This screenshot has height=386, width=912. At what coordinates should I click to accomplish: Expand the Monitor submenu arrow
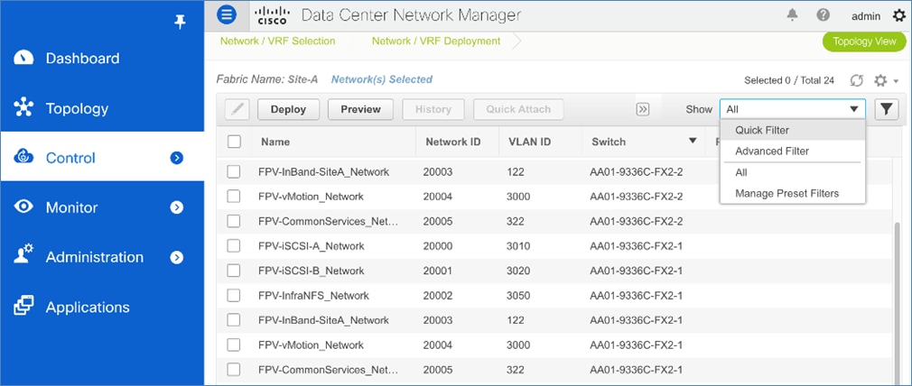177,207
